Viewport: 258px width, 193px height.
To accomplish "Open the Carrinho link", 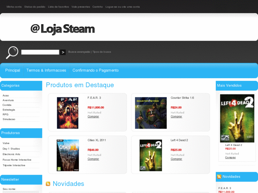I will (98, 7).
